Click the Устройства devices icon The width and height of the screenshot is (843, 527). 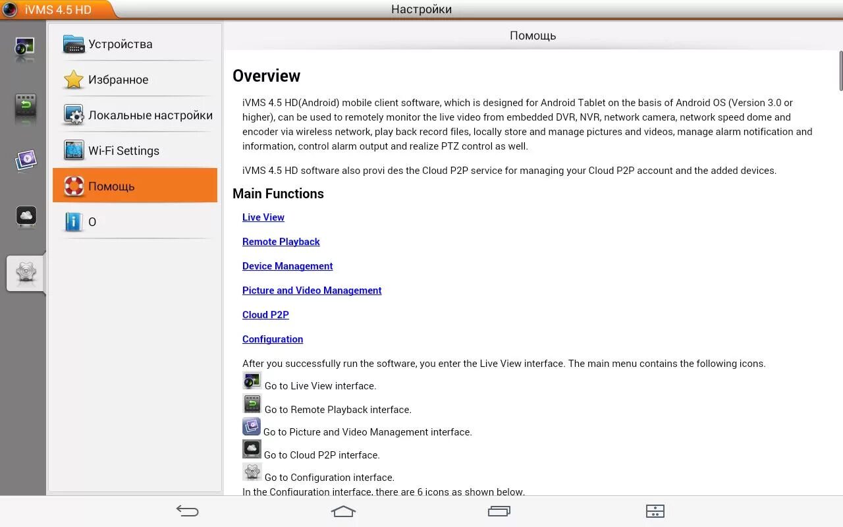[74, 44]
